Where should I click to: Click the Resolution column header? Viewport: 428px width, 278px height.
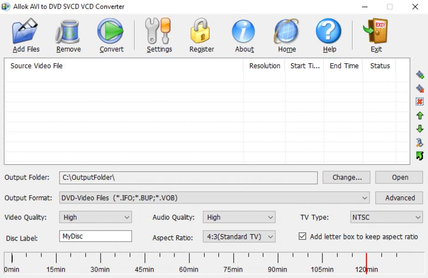tap(264, 66)
